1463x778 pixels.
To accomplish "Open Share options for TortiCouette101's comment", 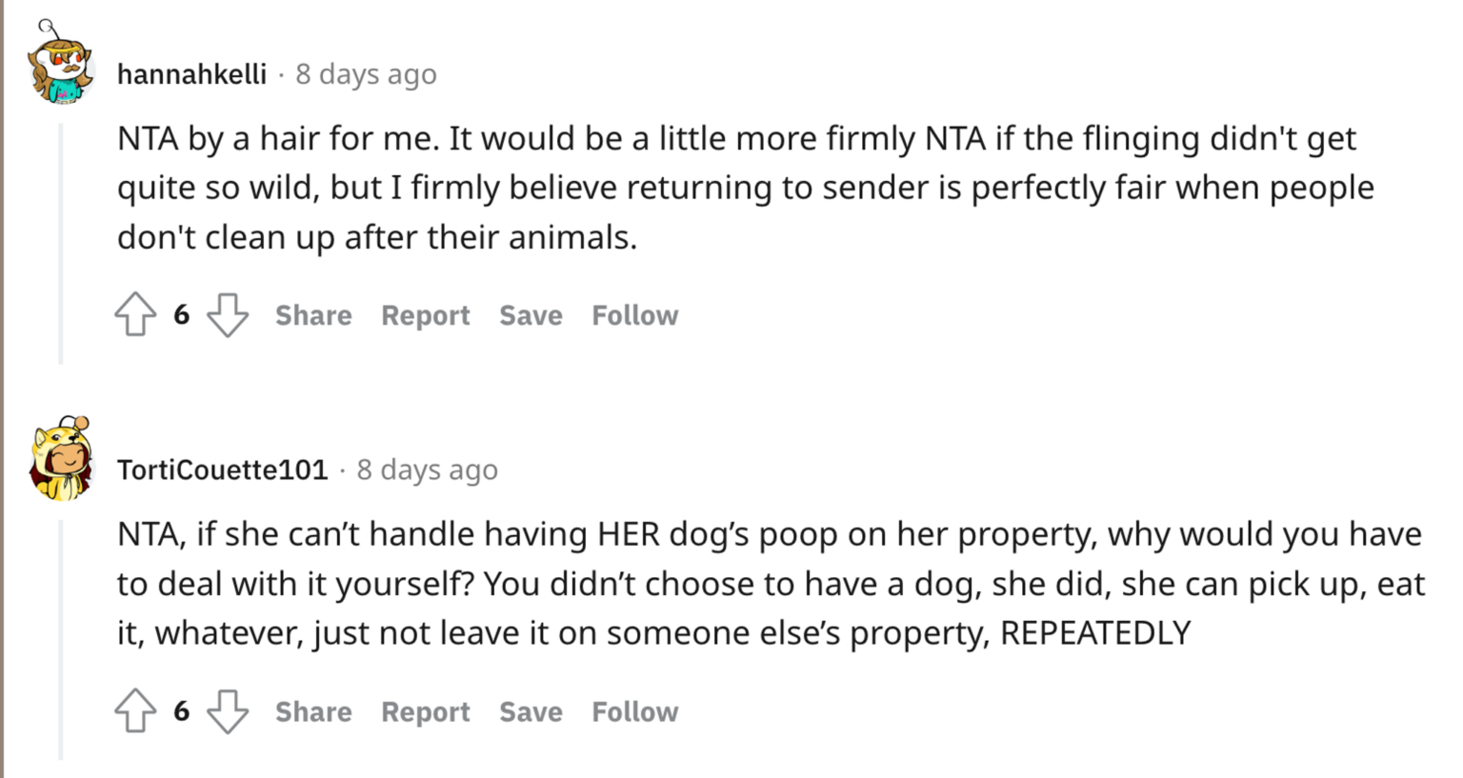I will click(312, 710).
